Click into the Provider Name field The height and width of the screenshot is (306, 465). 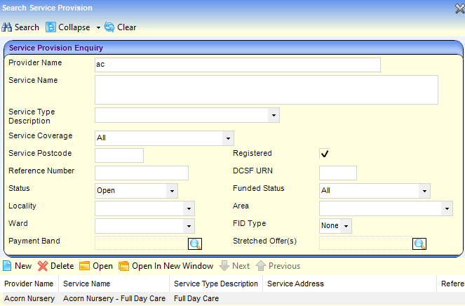click(237, 65)
